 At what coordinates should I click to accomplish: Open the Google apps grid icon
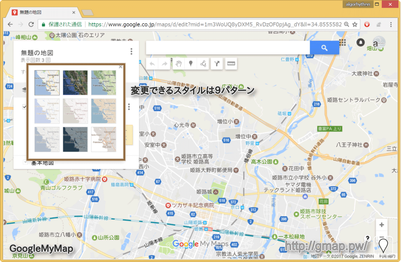(x=343, y=42)
